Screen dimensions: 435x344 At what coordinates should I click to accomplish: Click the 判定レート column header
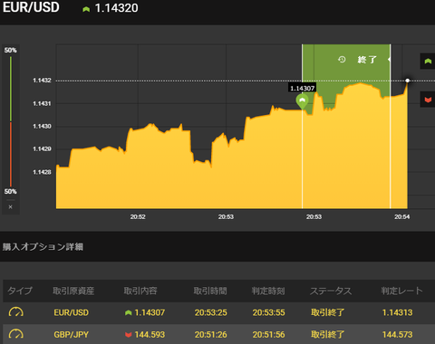(x=401, y=291)
